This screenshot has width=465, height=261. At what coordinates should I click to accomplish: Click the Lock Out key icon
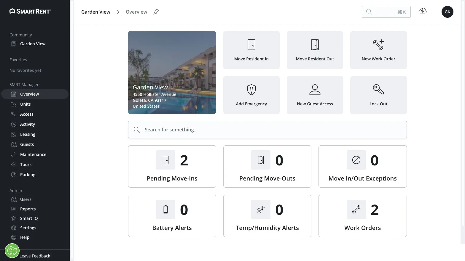click(378, 89)
